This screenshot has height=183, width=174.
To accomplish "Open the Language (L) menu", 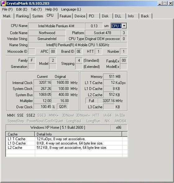I will [71, 9].
